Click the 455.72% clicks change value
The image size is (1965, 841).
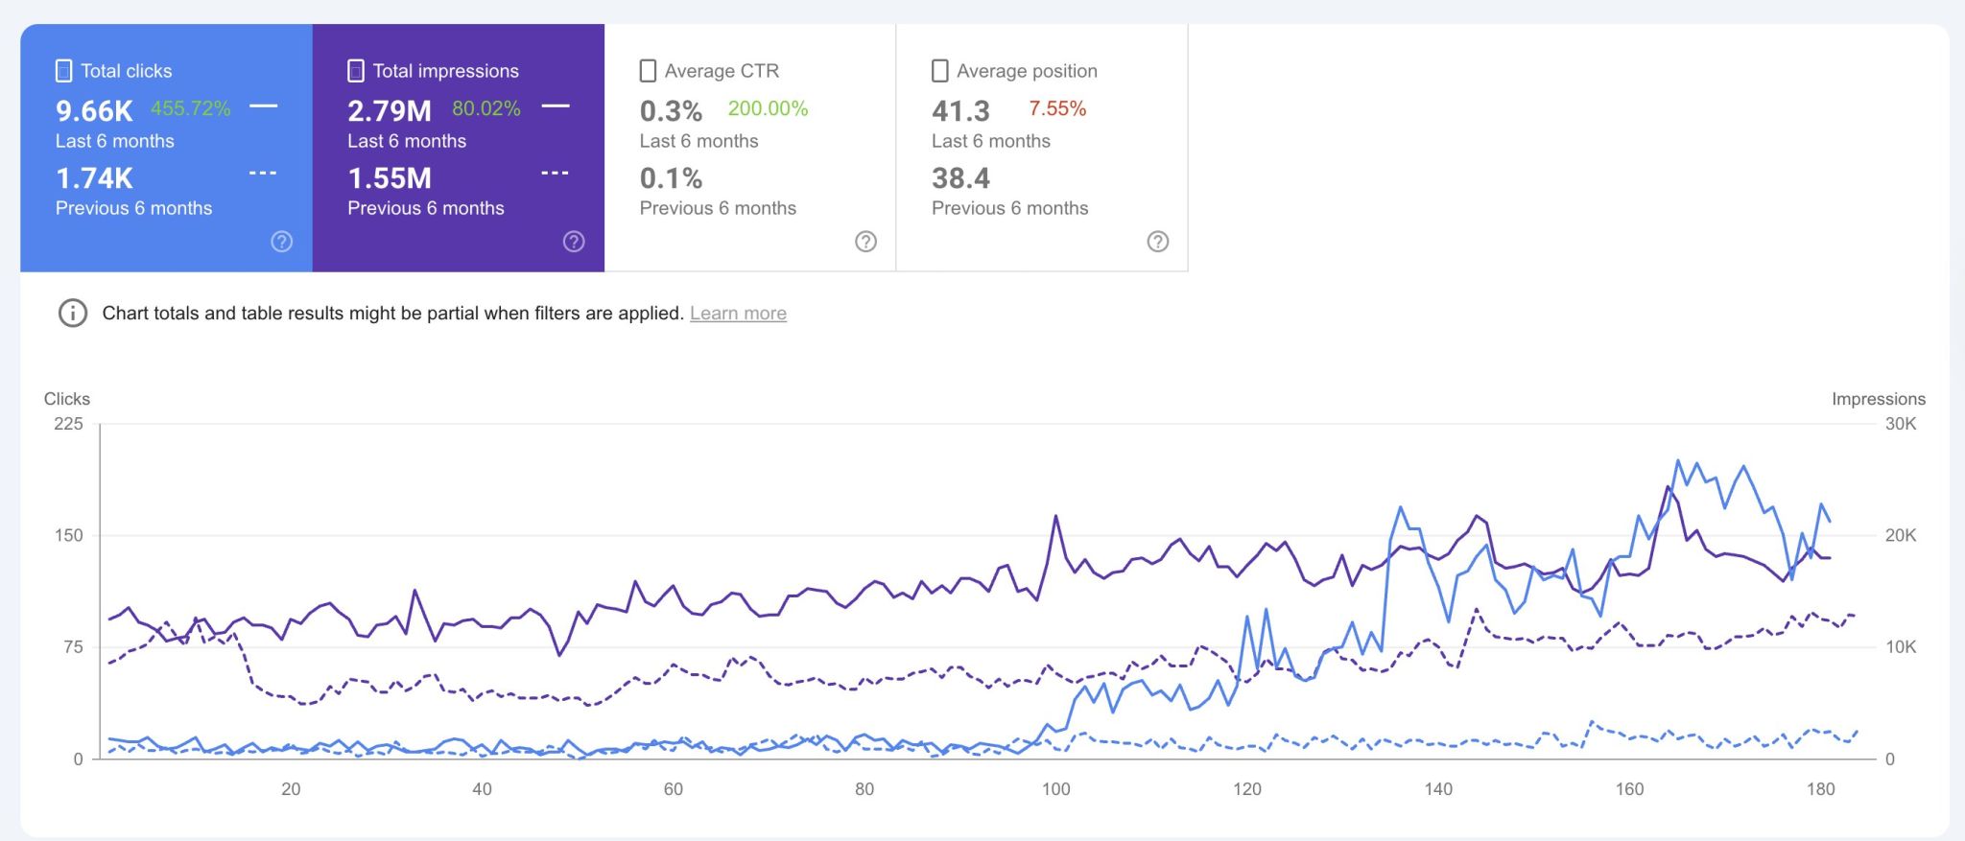[x=190, y=109]
